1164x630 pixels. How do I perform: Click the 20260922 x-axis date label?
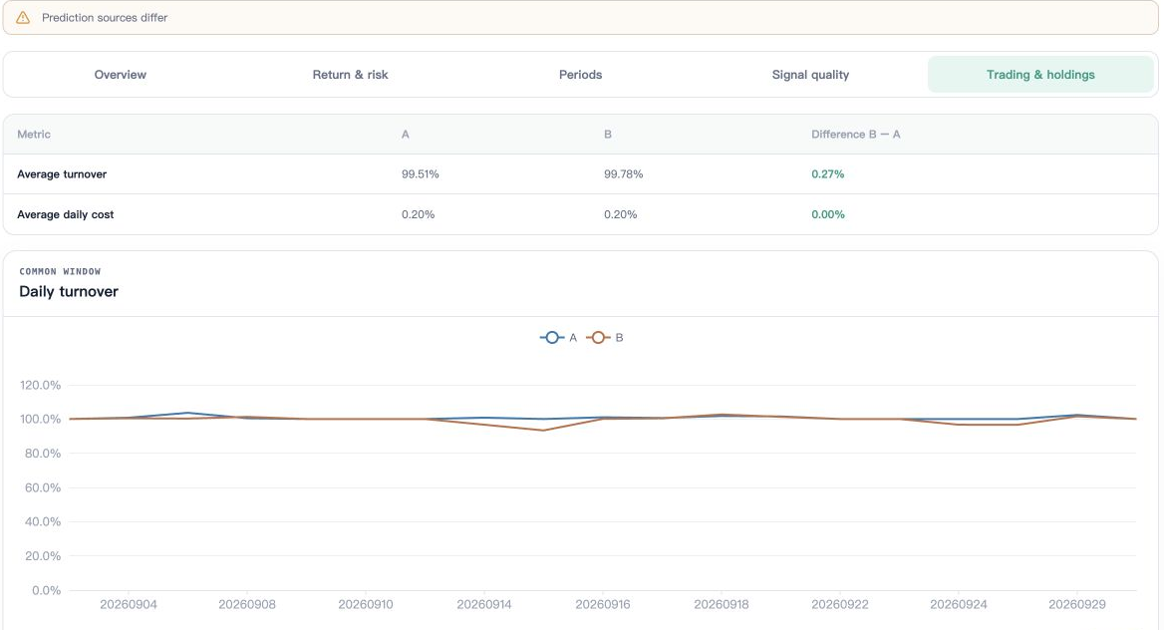[839, 604]
